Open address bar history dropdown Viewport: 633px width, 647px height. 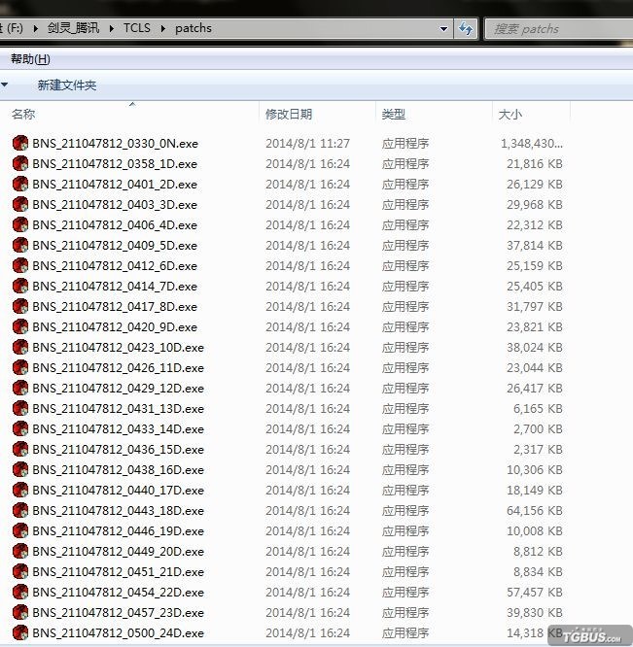pos(444,29)
